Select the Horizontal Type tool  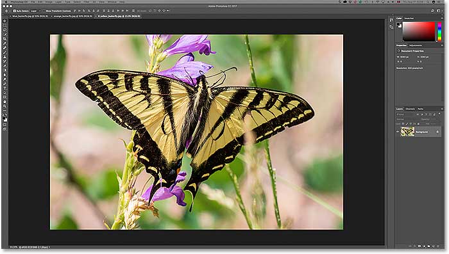(4, 88)
